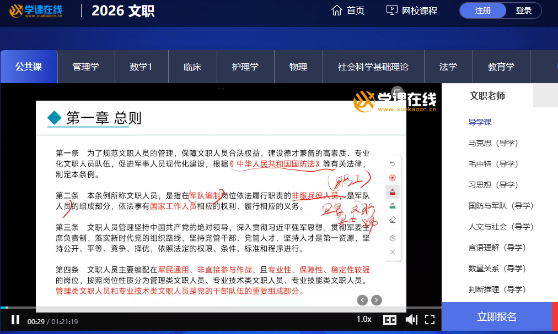Open the 社会科学基础理论 tab
Viewport: 558px width, 334px height.
click(x=373, y=67)
